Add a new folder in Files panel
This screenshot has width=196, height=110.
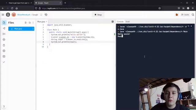[30, 23]
